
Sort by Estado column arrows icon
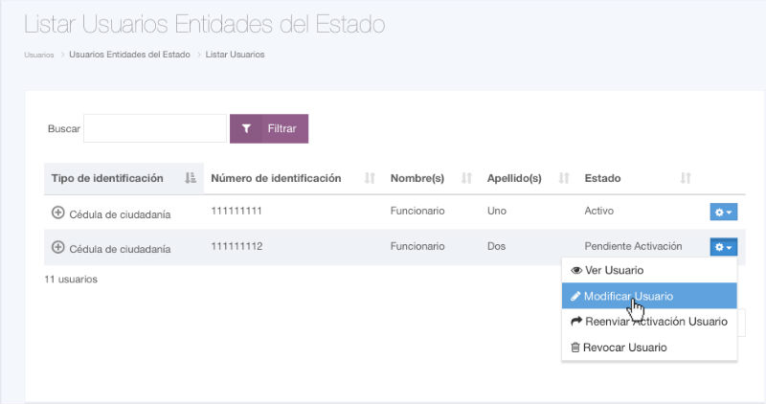(x=686, y=178)
